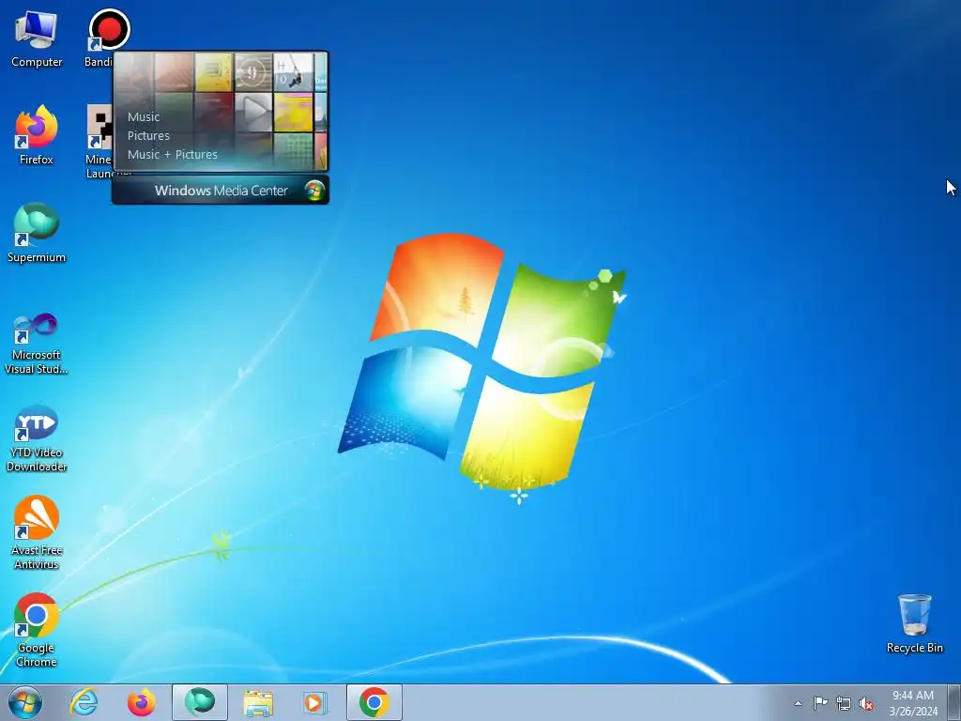Click the number 9 thumbnail in gadget
This screenshot has height=721, width=961.
253,72
